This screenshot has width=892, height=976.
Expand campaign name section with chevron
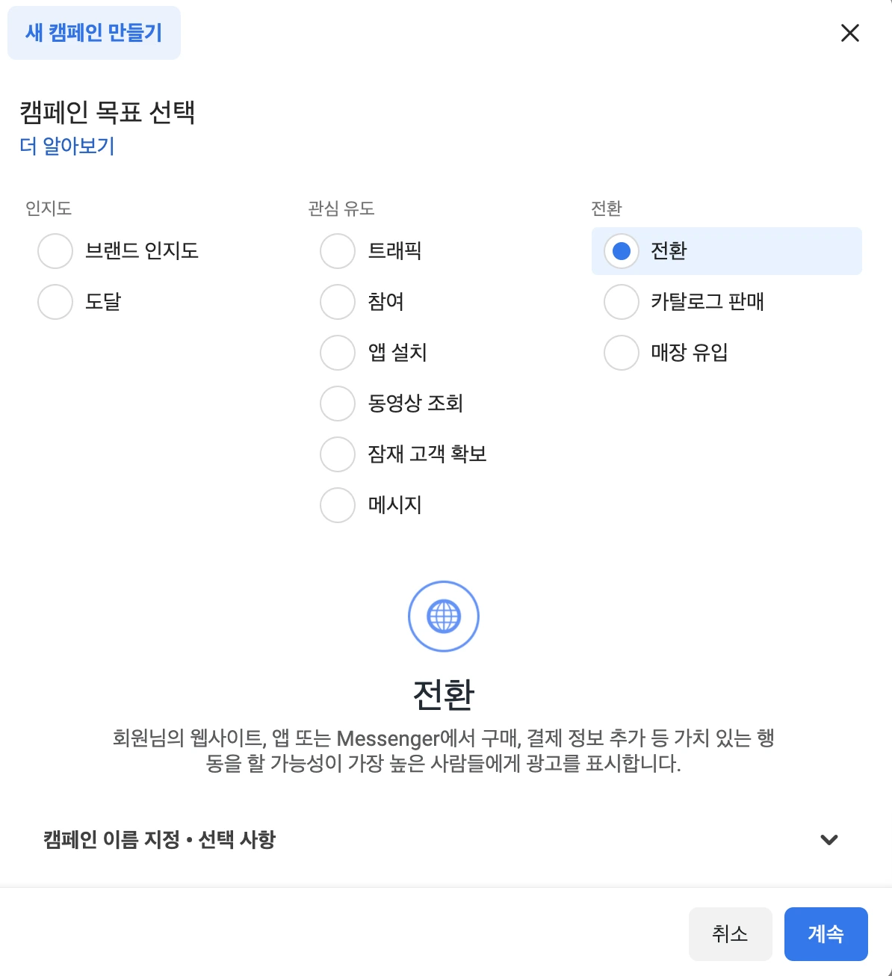pos(829,839)
